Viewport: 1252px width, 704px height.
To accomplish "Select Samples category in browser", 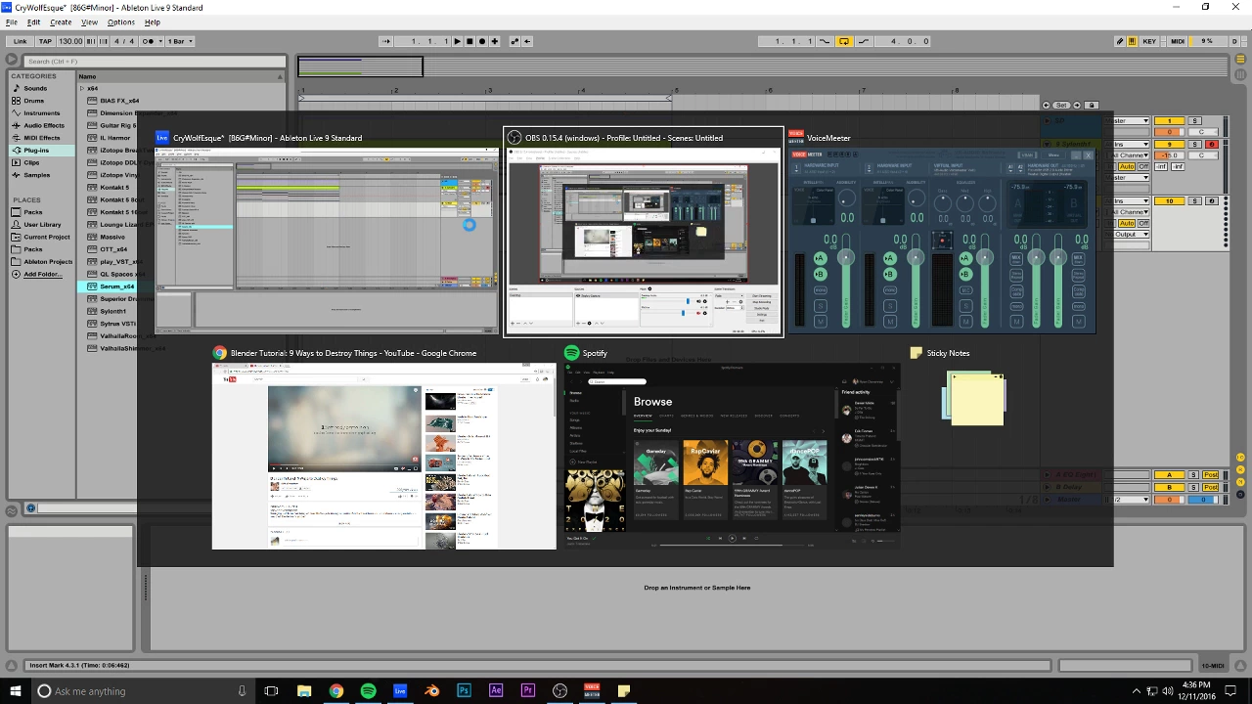I will 36,175.
